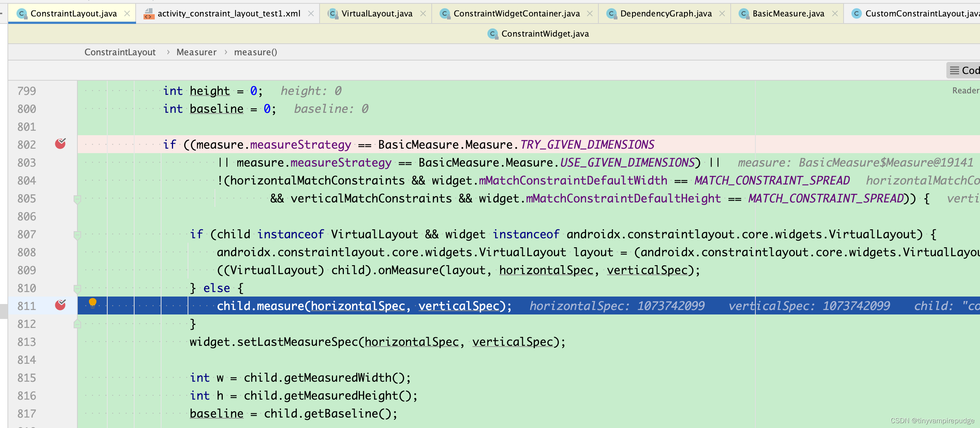This screenshot has height=428, width=980.
Task: Click the Code view mode button
Action: [x=964, y=70]
